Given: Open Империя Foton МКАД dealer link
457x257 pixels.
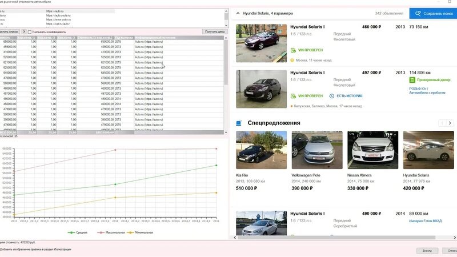Looking at the screenshot, I should click(x=425, y=221).
